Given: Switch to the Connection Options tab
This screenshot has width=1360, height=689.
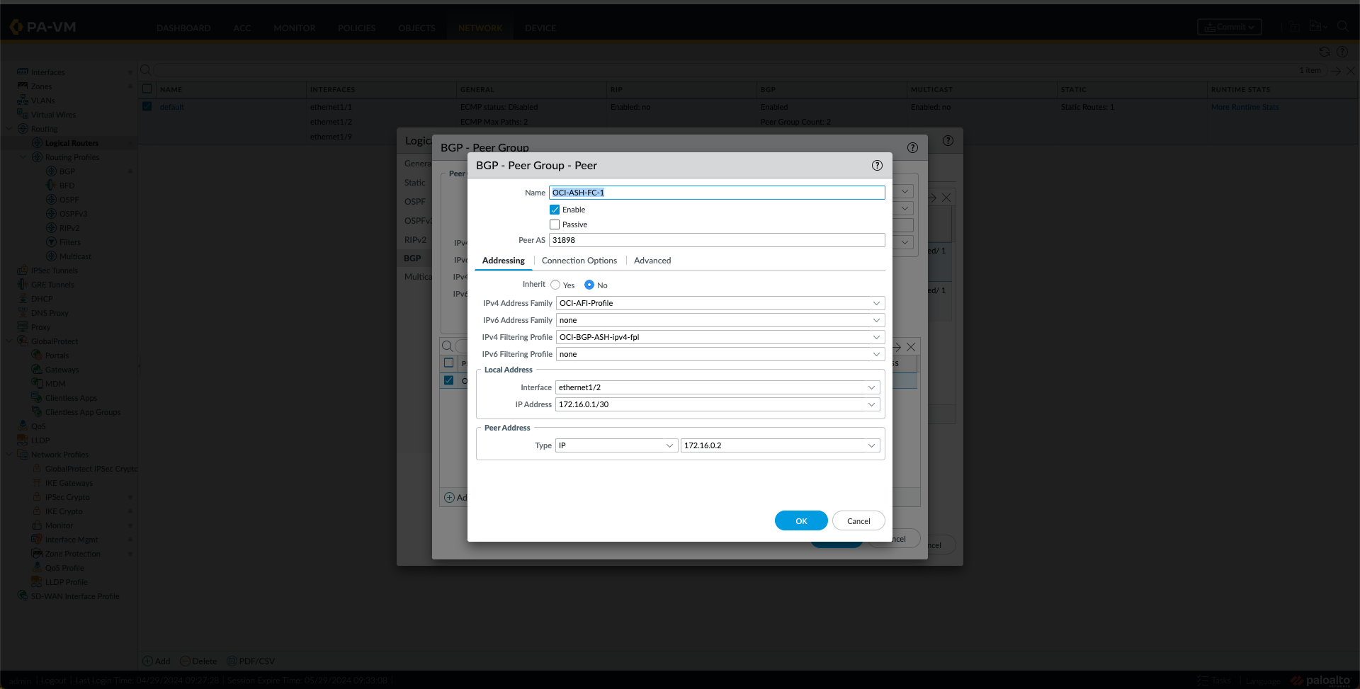Looking at the screenshot, I should (579, 260).
